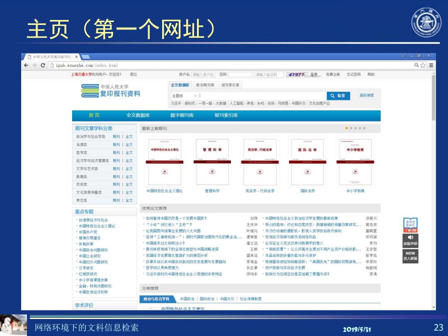The height and width of the screenshot is (336, 448).
Task: Open the 中小学教育 journal cover thumbnail
Action: coord(355,162)
